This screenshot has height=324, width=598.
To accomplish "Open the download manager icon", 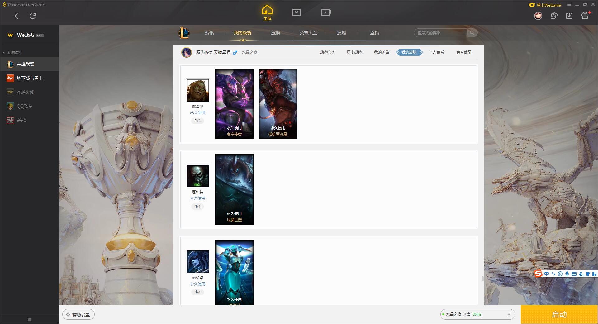I will 569,16.
